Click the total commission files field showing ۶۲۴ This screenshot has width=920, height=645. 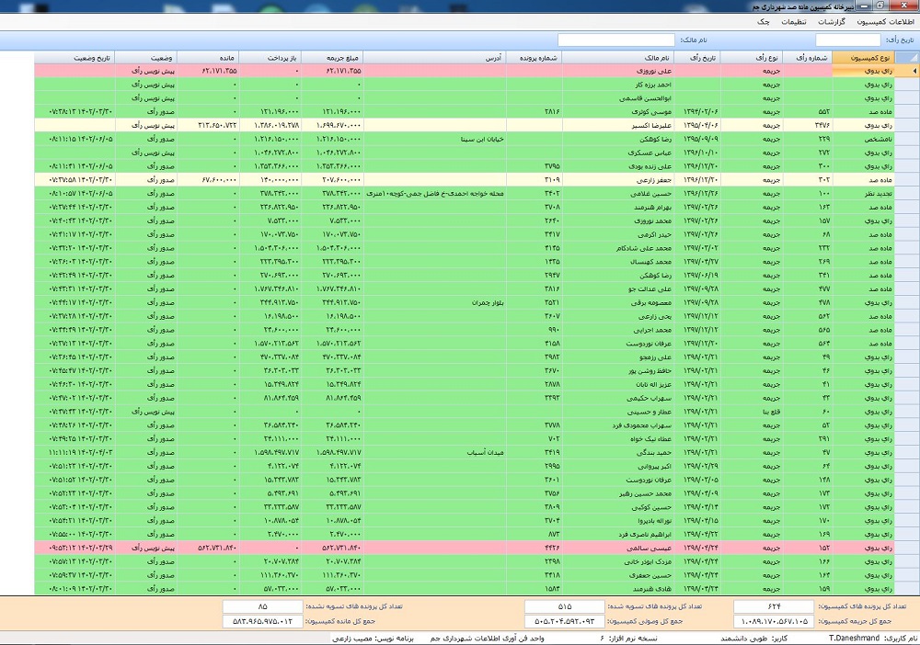(x=773, y=606)
